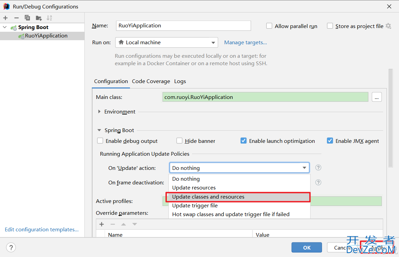Add a new run configuration

point(5,18)
